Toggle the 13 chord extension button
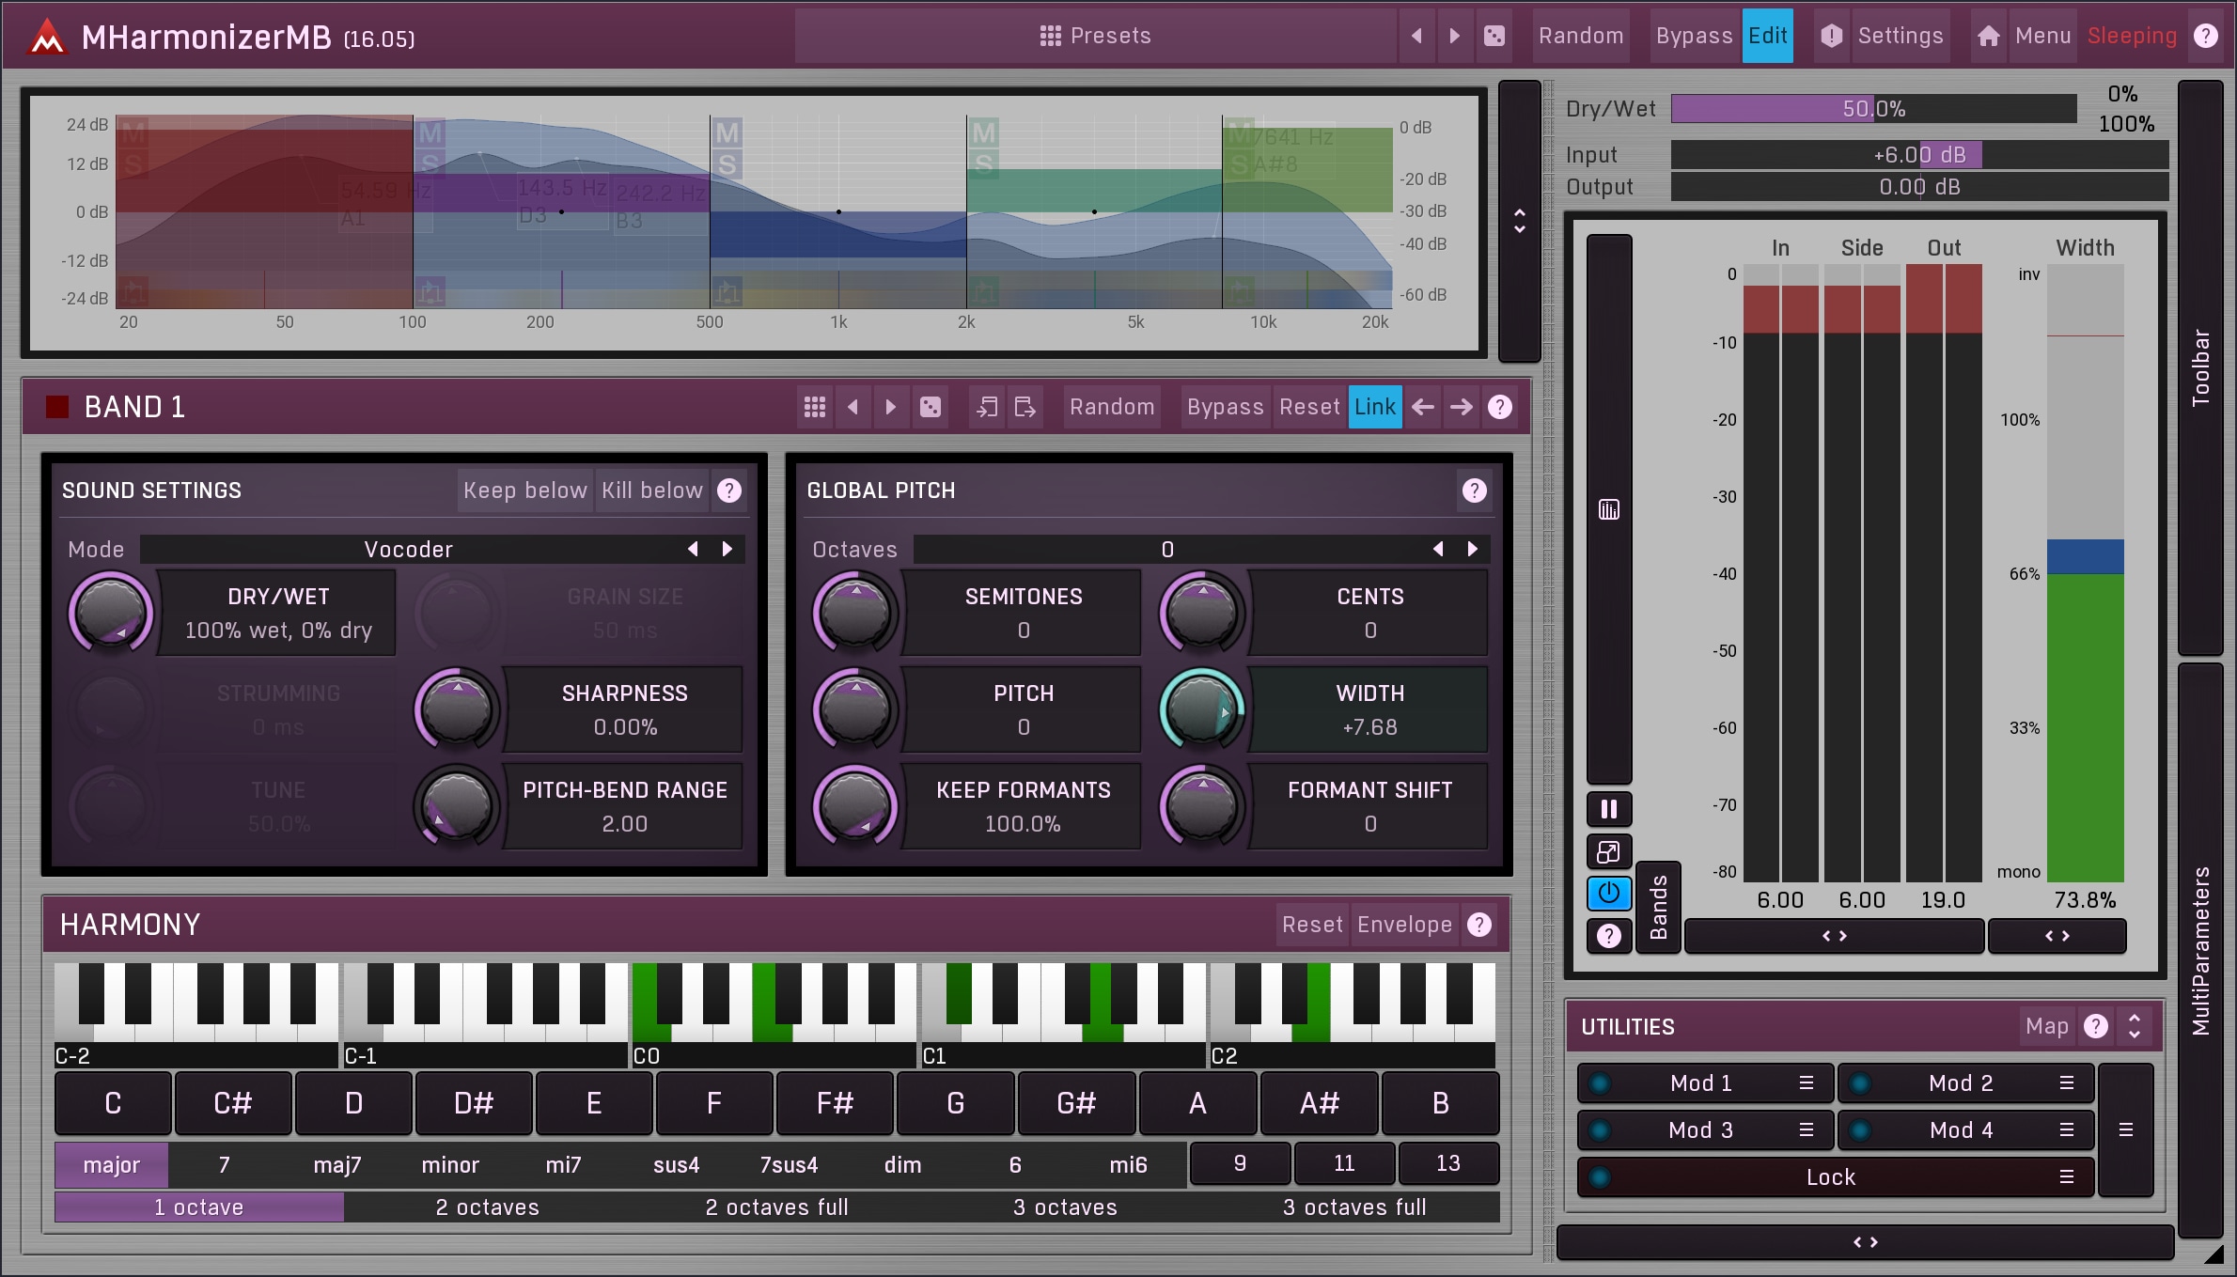Screen dimensions: 2237x1277 point(1448,1163)
